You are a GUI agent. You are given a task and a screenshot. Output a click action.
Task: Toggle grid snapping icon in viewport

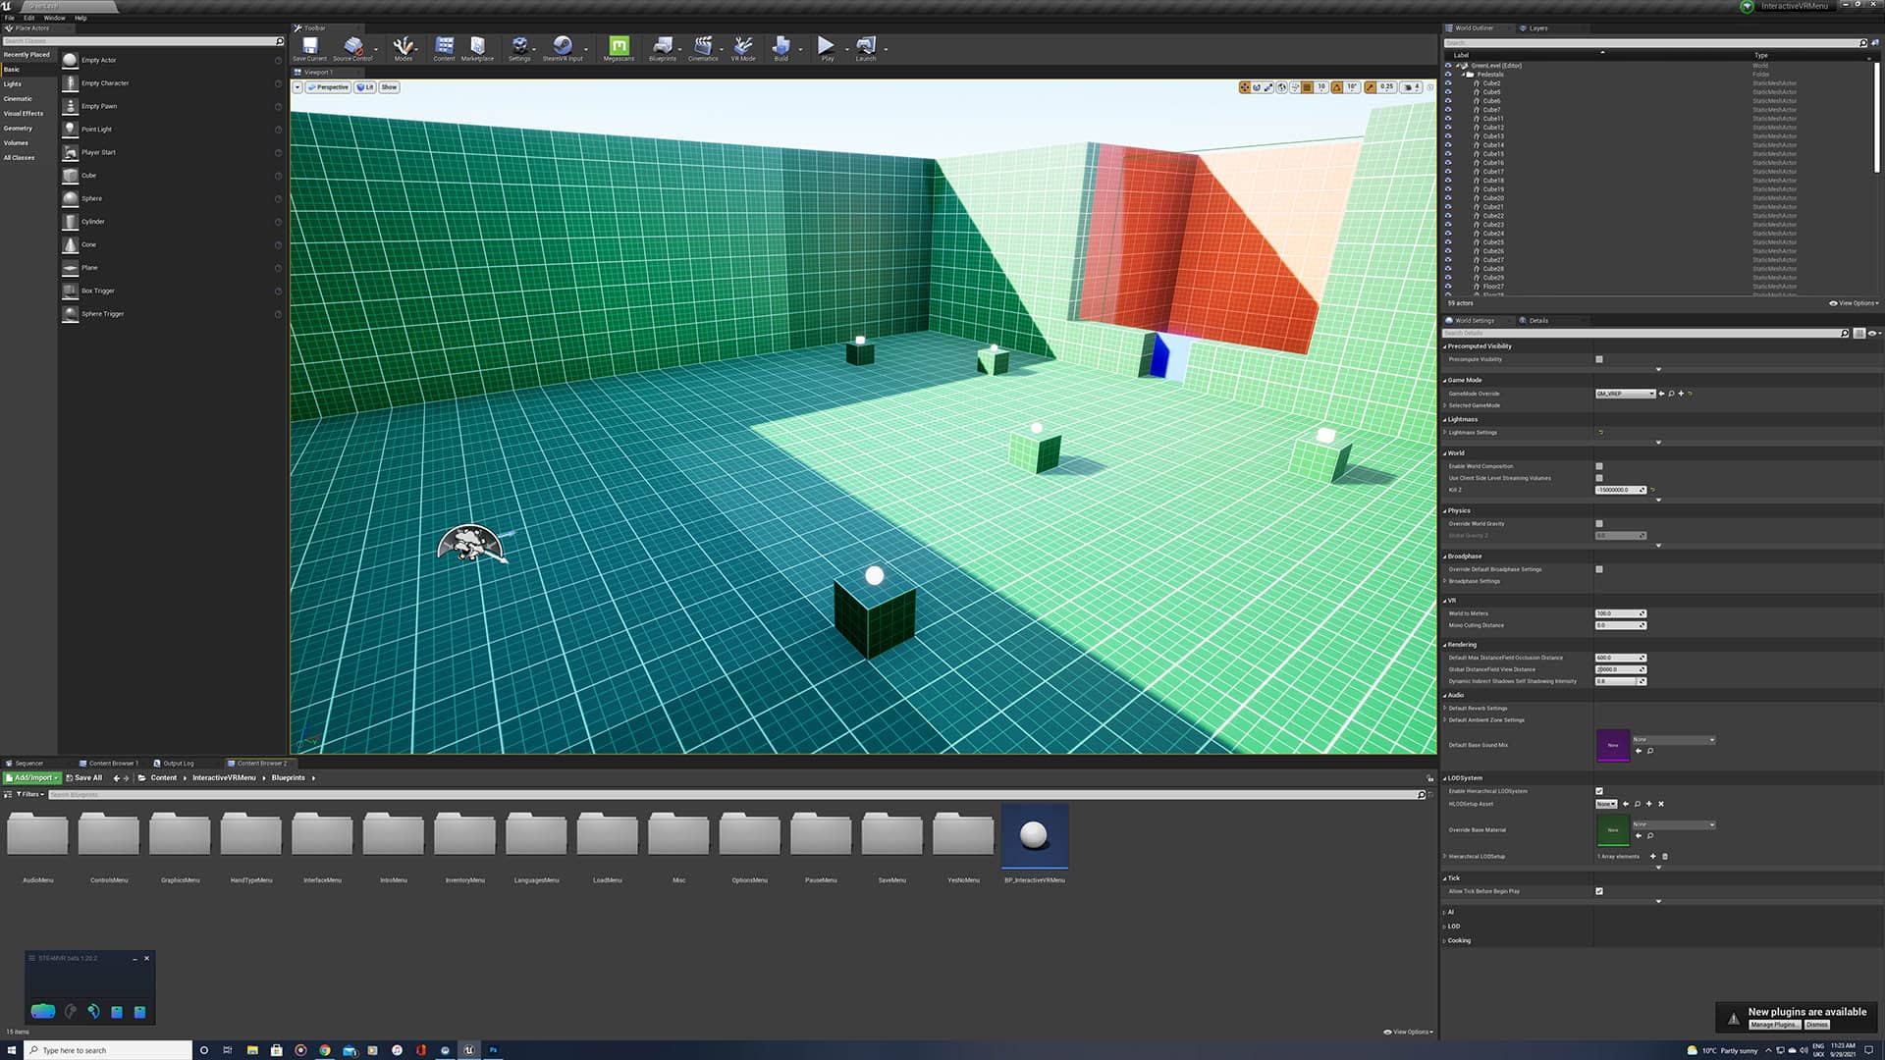coord(1307,87)
